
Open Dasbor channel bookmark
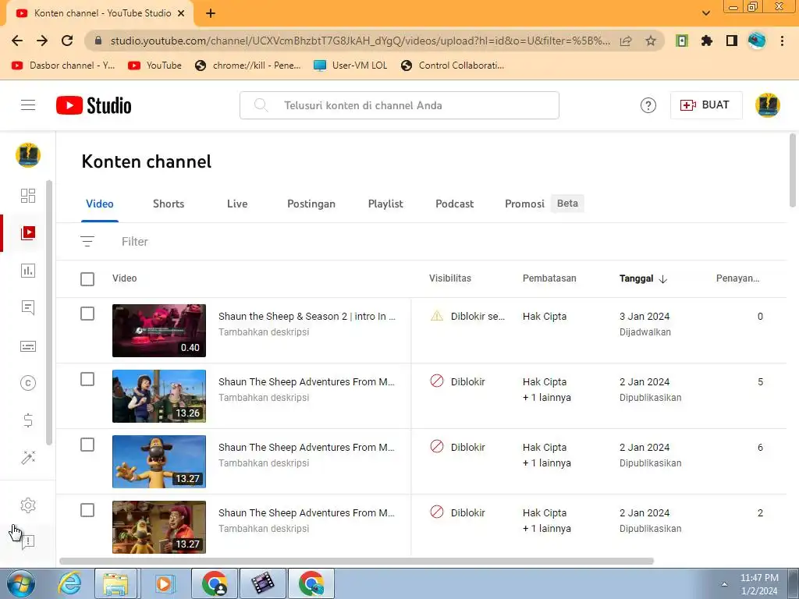coord(63,66)
